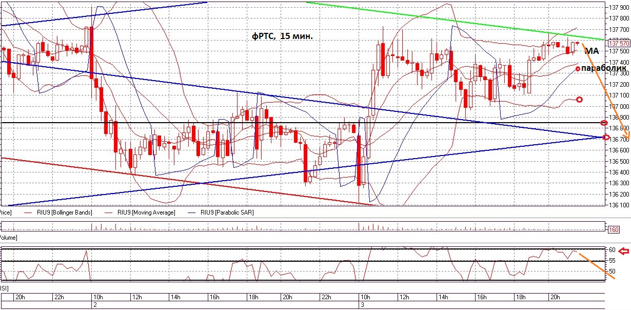Click the RSI level 55 label
Image resolution: width=631 pixels, height=310 pixels.
coord(612,261)
